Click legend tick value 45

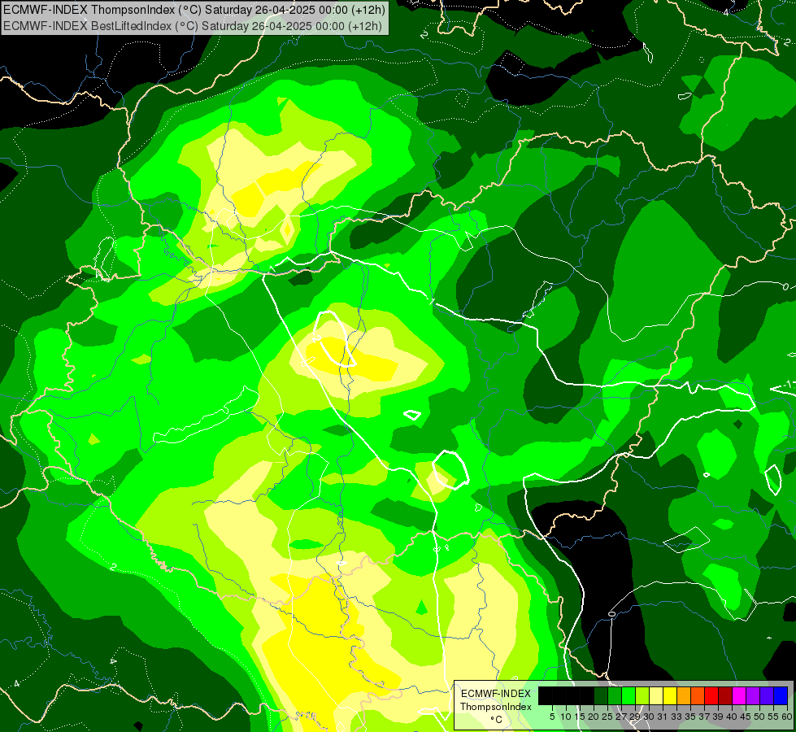click(746, 717)
